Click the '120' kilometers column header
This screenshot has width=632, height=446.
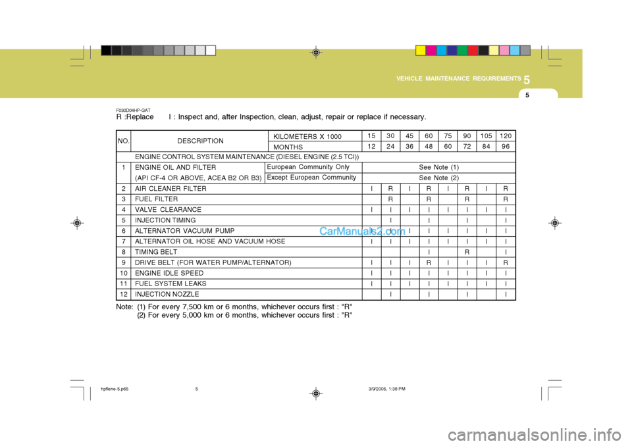506,136
